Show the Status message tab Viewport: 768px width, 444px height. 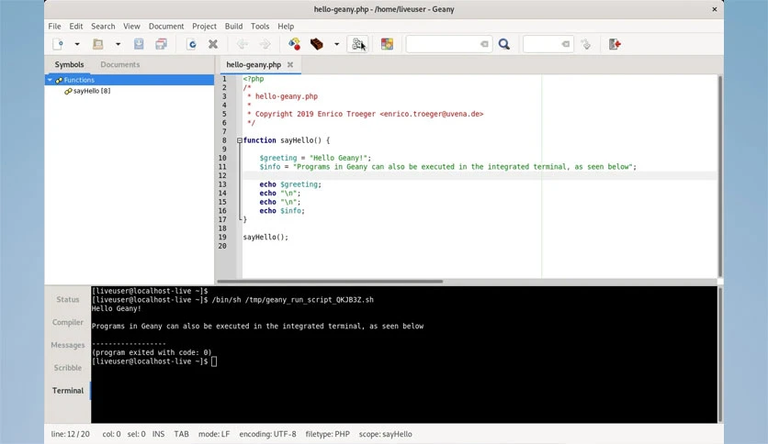[68, 299]
